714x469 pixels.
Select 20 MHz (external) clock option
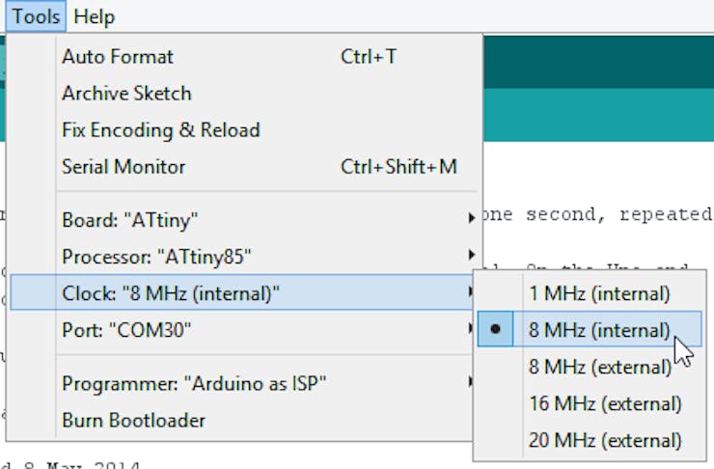(x=605, y=441)
